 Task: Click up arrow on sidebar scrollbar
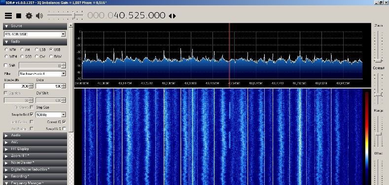coord(71,25)
